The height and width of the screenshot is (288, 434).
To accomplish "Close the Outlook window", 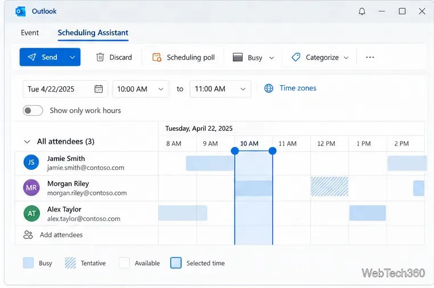I will [422, 11].
